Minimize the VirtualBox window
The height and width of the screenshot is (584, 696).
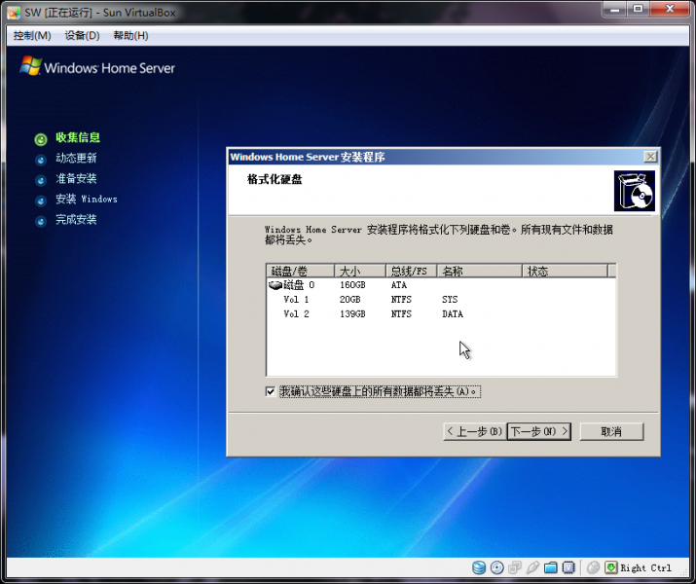click(x=615, y=9)
